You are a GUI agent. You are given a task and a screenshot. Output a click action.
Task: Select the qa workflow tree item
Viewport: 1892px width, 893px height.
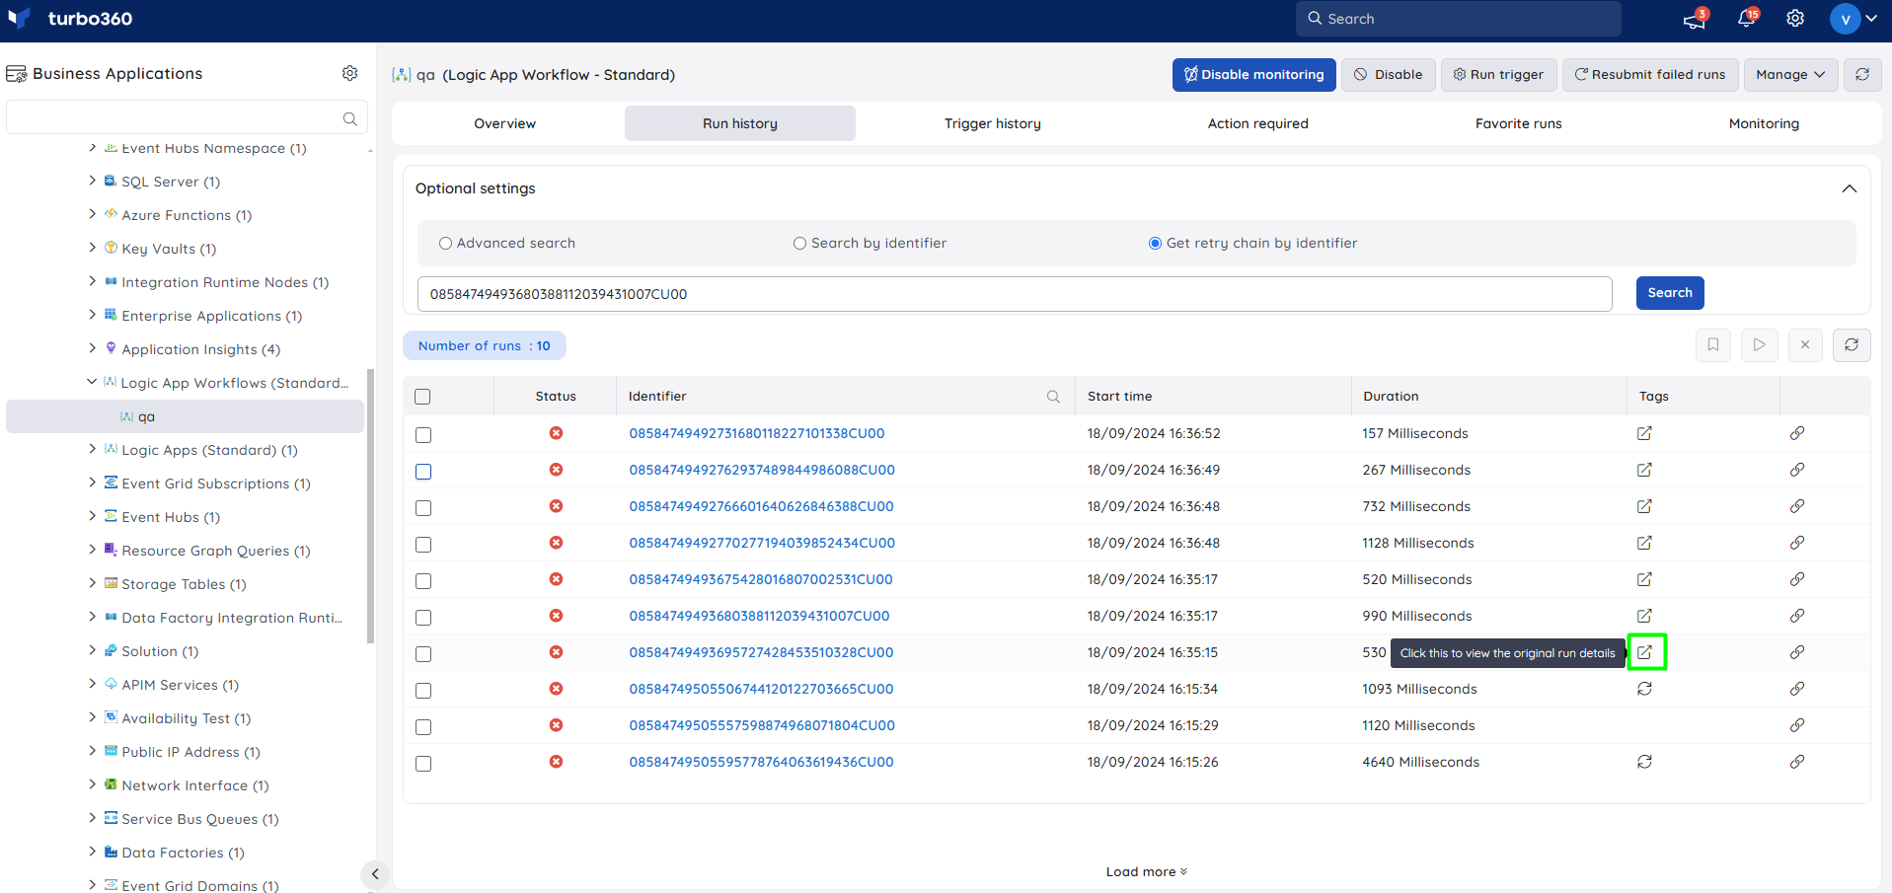click(x=185, y=416)
